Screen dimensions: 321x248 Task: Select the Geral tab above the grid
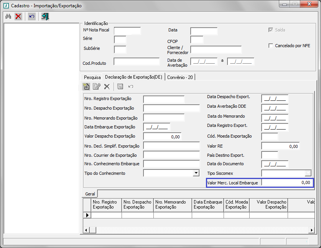click(90, 194)
